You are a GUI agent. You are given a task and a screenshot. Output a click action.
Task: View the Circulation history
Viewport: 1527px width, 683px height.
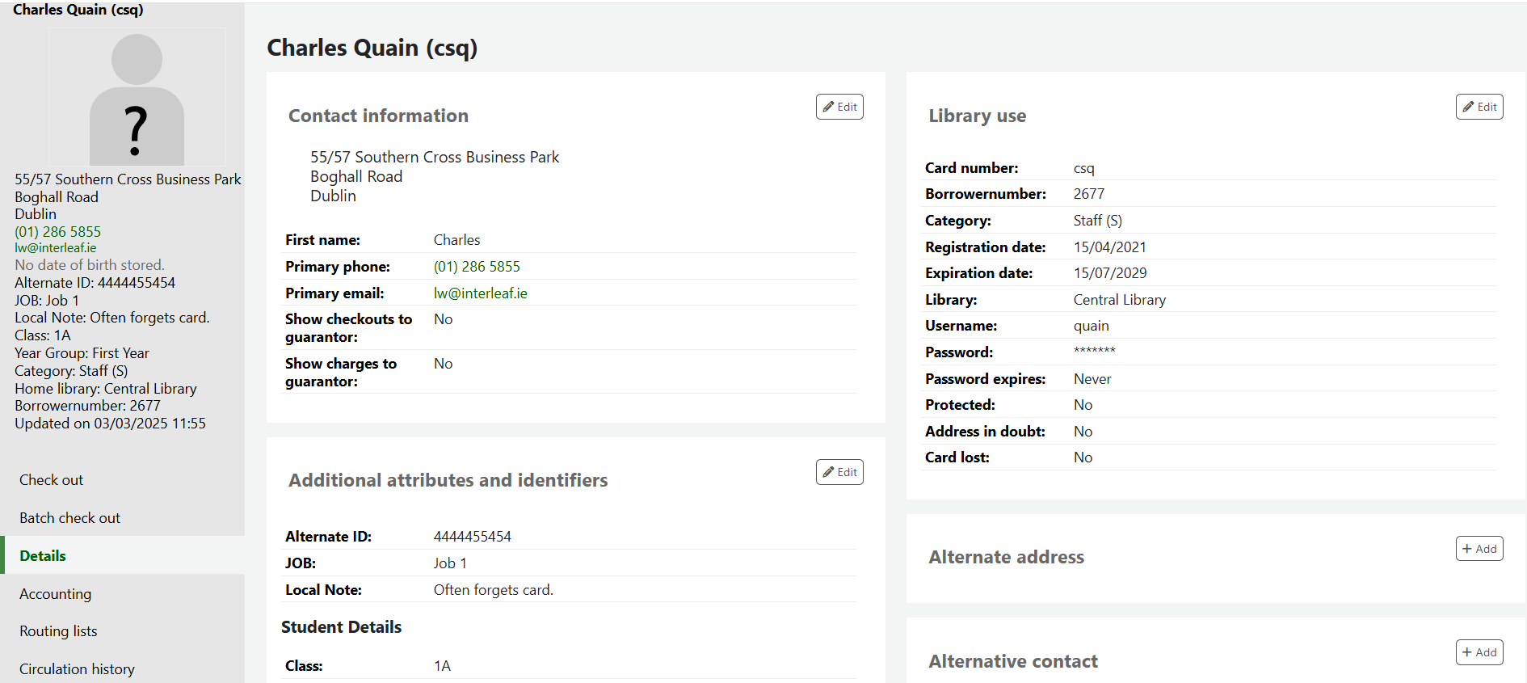tap(77, 669)
